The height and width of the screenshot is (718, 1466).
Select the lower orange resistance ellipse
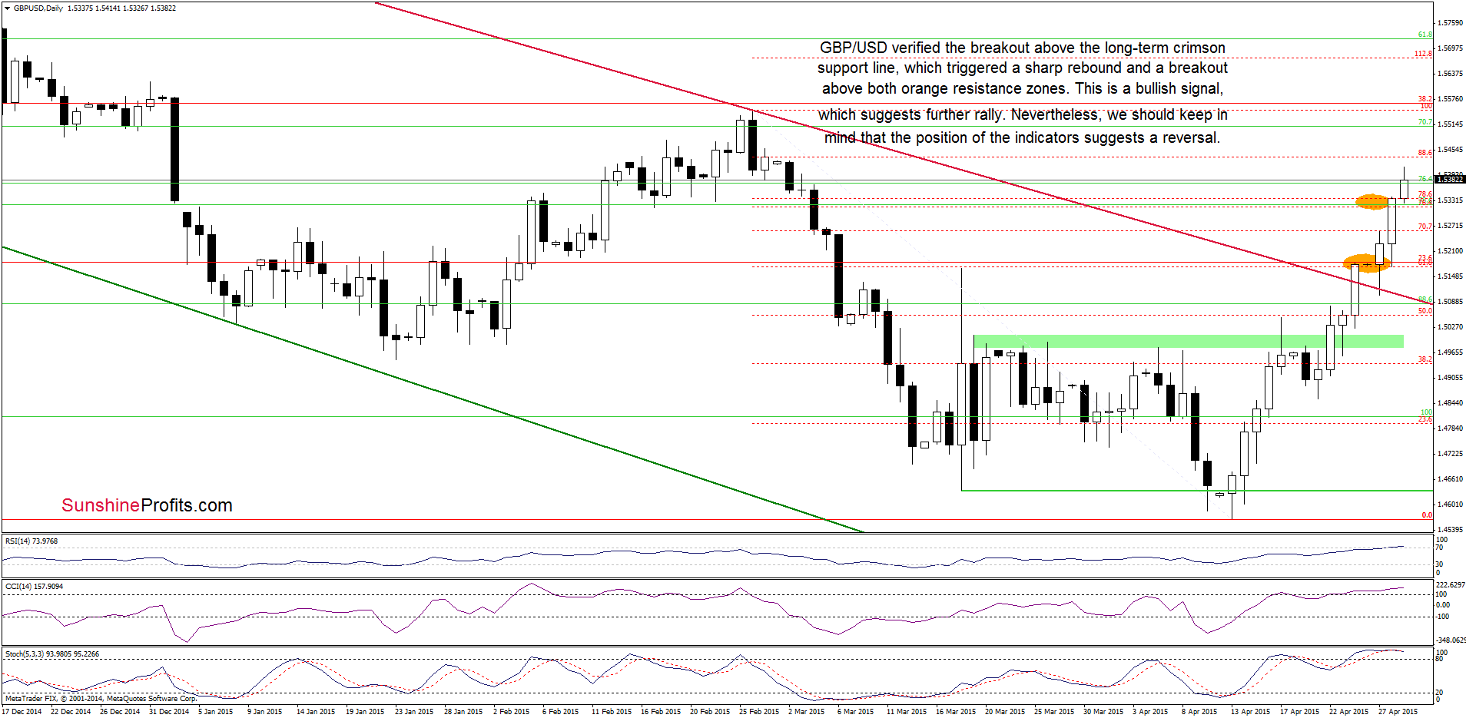[1367, 263]
